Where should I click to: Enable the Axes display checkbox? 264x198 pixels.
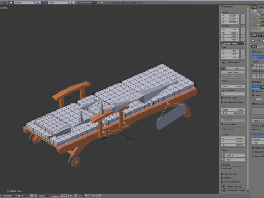pyautogui.click(x=254, y=95)
